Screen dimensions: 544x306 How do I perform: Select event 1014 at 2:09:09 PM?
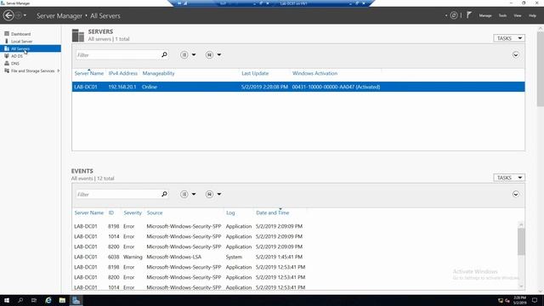295,236
